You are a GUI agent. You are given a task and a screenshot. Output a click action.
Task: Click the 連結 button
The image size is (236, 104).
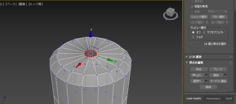[x=216, y=75]
